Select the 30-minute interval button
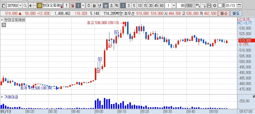Viewport: 255px width, 114px height. coord(151,6)
